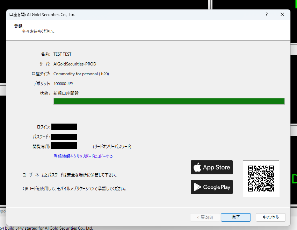Click the 登録 heading text
This screenshot has width=297, height=230.
point(18,26)
